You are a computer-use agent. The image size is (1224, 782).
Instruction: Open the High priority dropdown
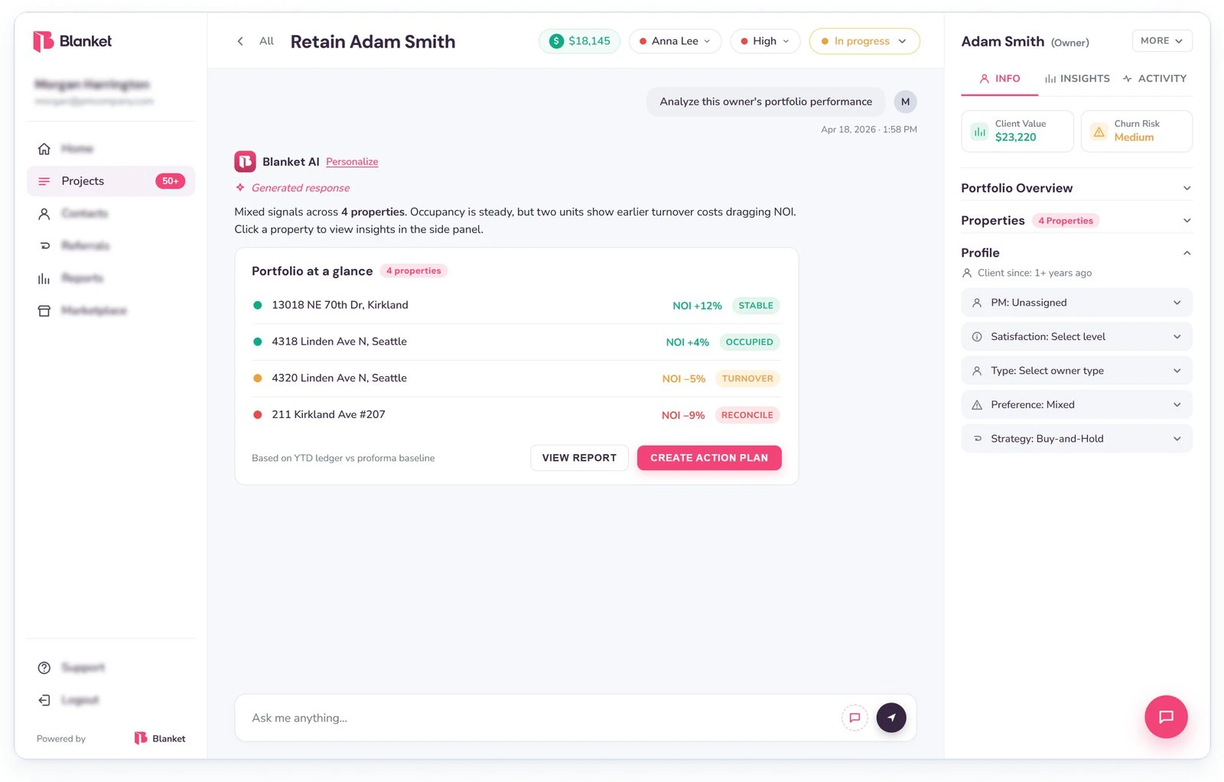[765, 41]
